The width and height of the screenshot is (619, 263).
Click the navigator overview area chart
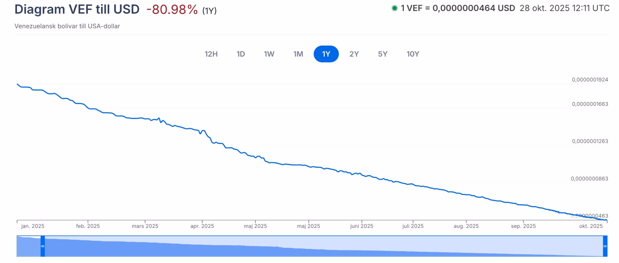tap(322, 248)
